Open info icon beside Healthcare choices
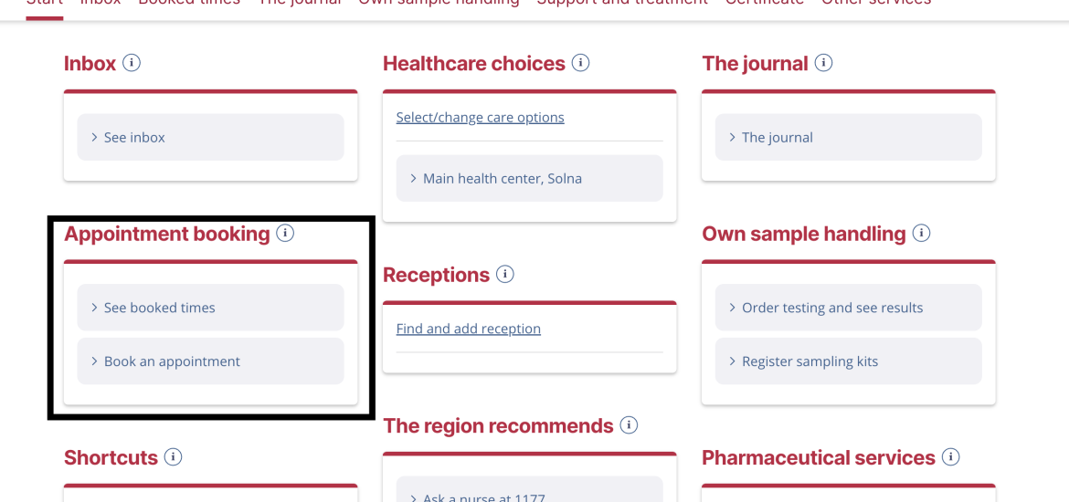 point(580,63)
